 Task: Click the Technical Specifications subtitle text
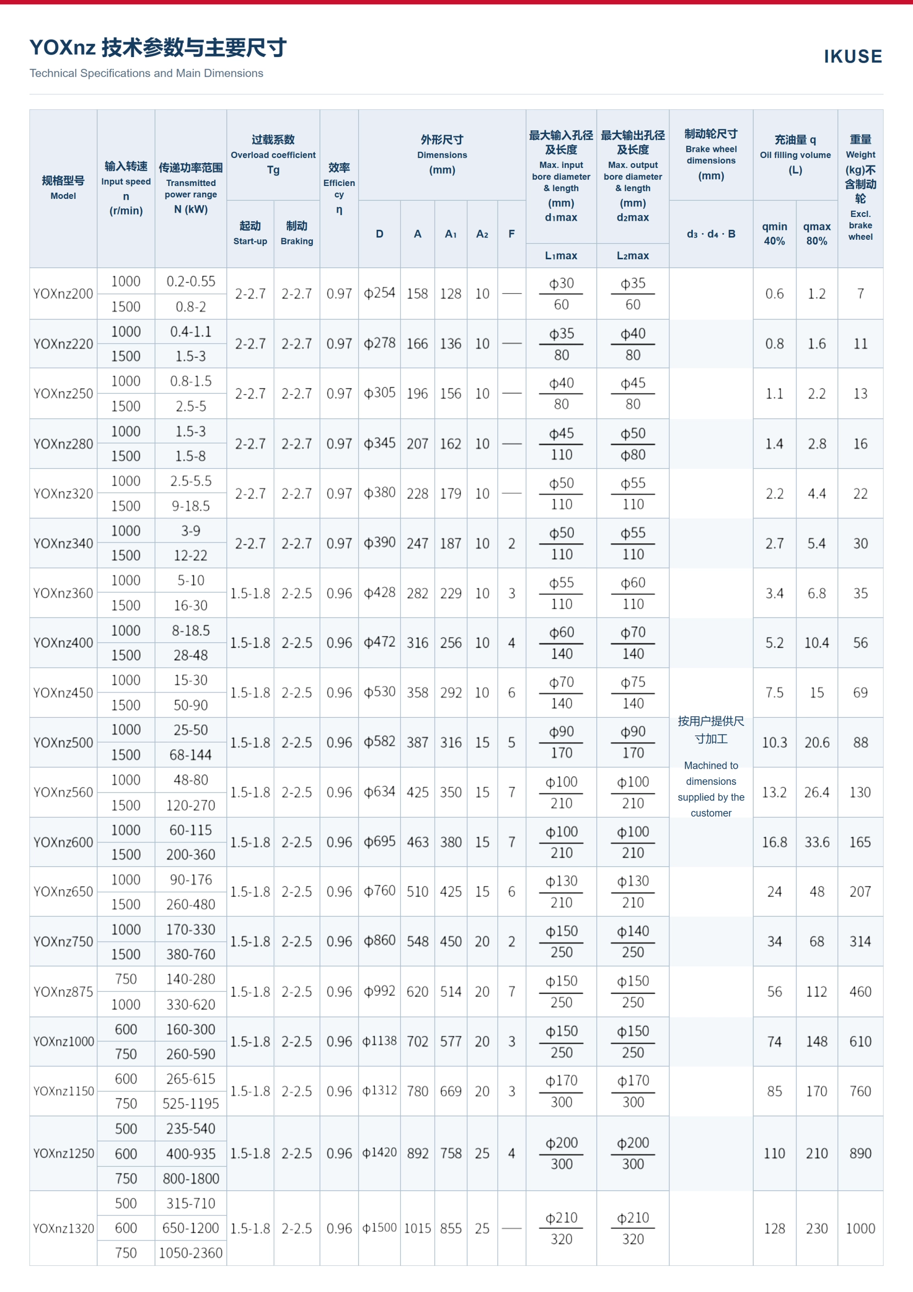tap(146, 73)
